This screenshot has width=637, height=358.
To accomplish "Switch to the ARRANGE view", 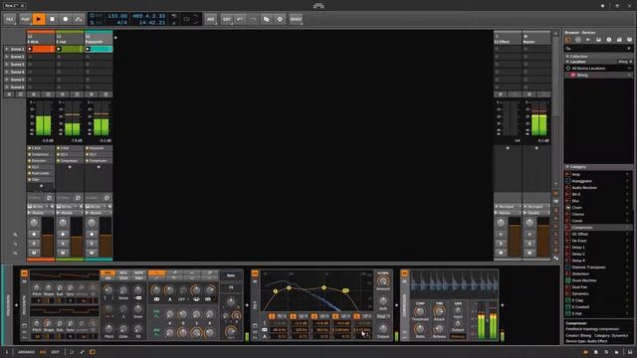I will click(x=26, y=352).
